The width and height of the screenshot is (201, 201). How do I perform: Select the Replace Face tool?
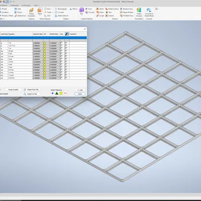pos(127,9)
